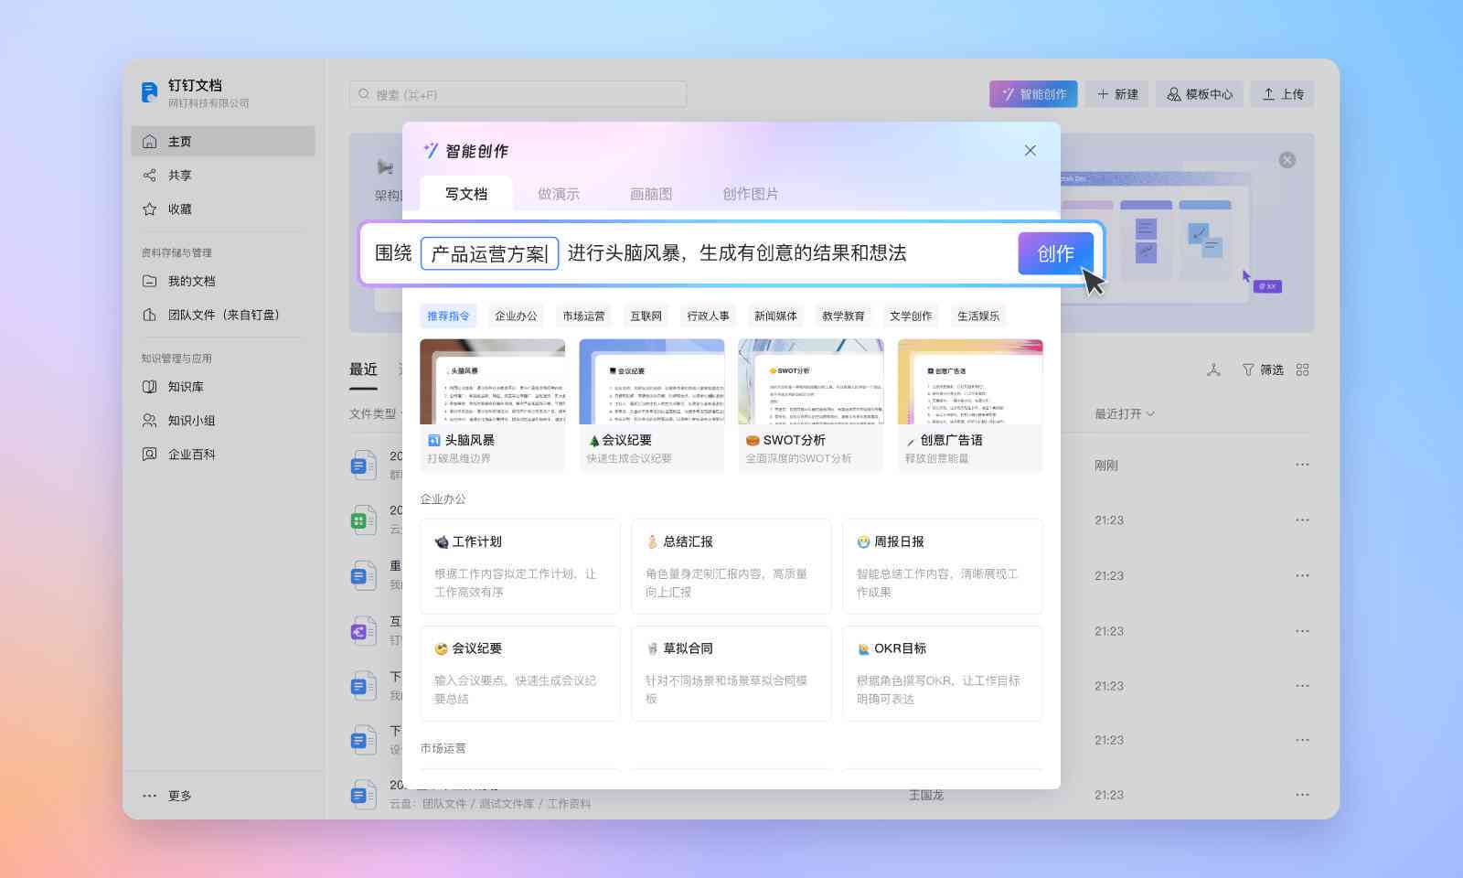This screenshot has width=1463, height=878.
Task: Open the 最近打开 sort dropdown
Action: (1125, 413)
